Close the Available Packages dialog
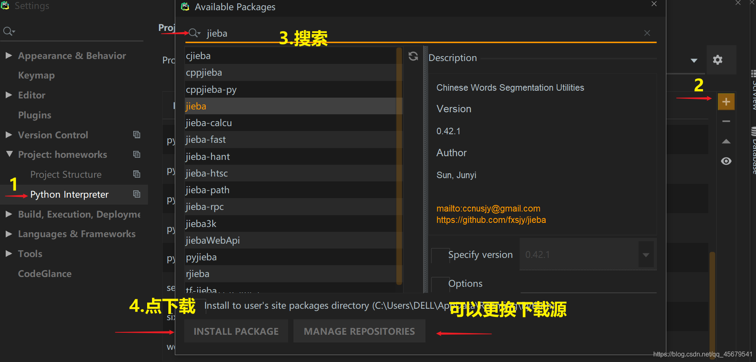 [x=654, y=4]
